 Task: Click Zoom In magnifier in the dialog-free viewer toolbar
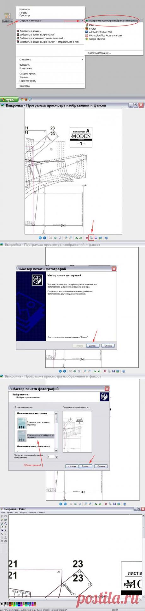(x=66, y=238)
